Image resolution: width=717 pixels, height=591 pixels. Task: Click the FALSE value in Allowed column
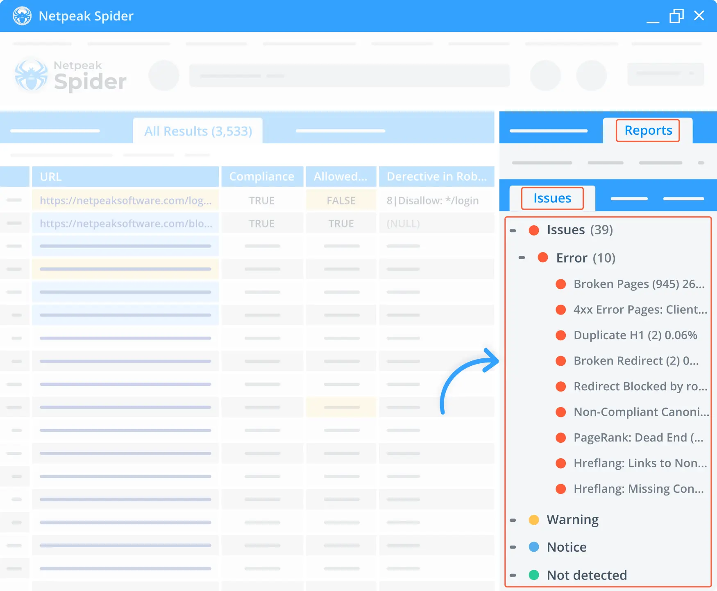click(341, 201)
